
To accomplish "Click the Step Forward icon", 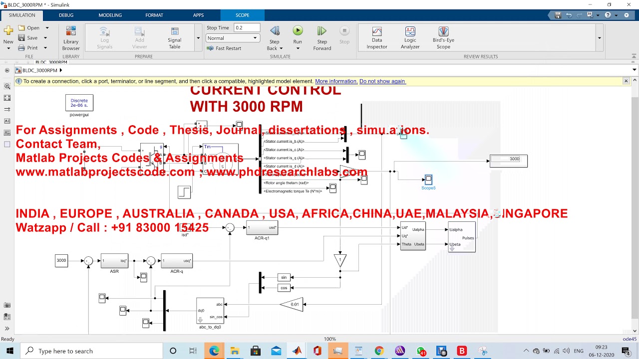I will (322, 31).
